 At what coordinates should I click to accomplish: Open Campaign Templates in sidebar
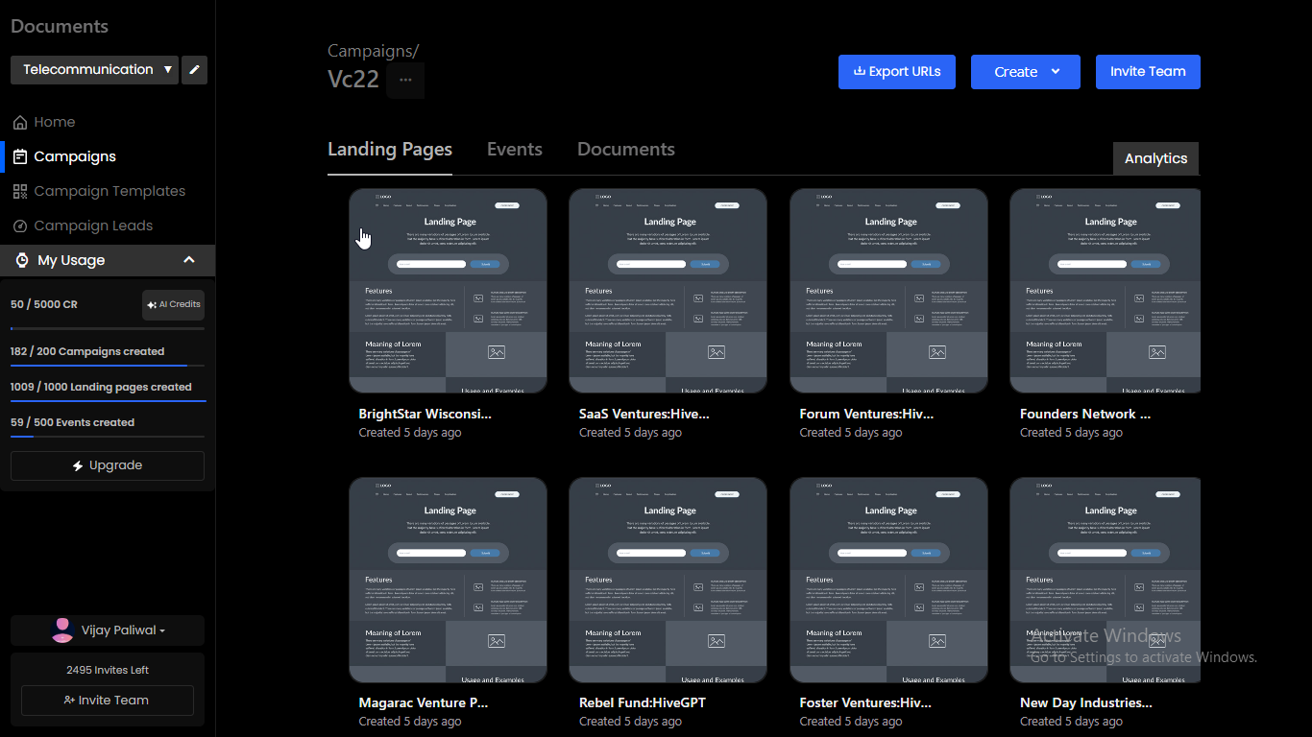pyautogui.click(x=99, y=191)
